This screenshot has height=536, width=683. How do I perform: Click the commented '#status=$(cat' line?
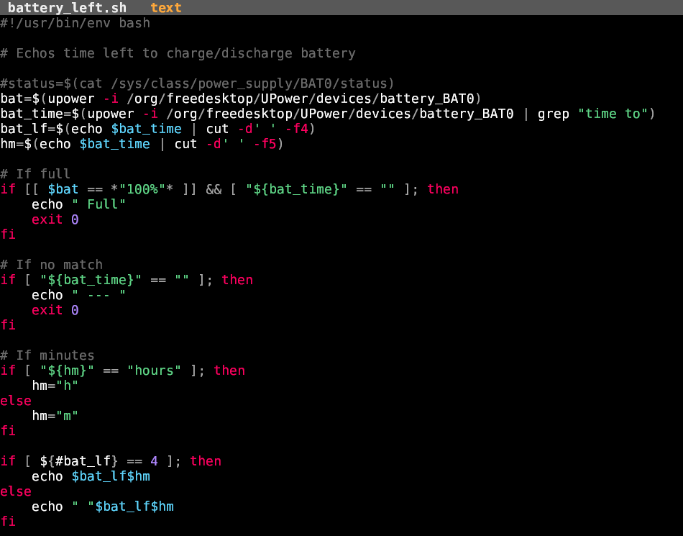click(197, 83)
